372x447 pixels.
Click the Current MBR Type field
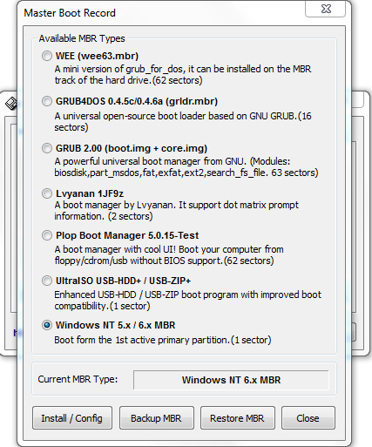pos(231,380)
